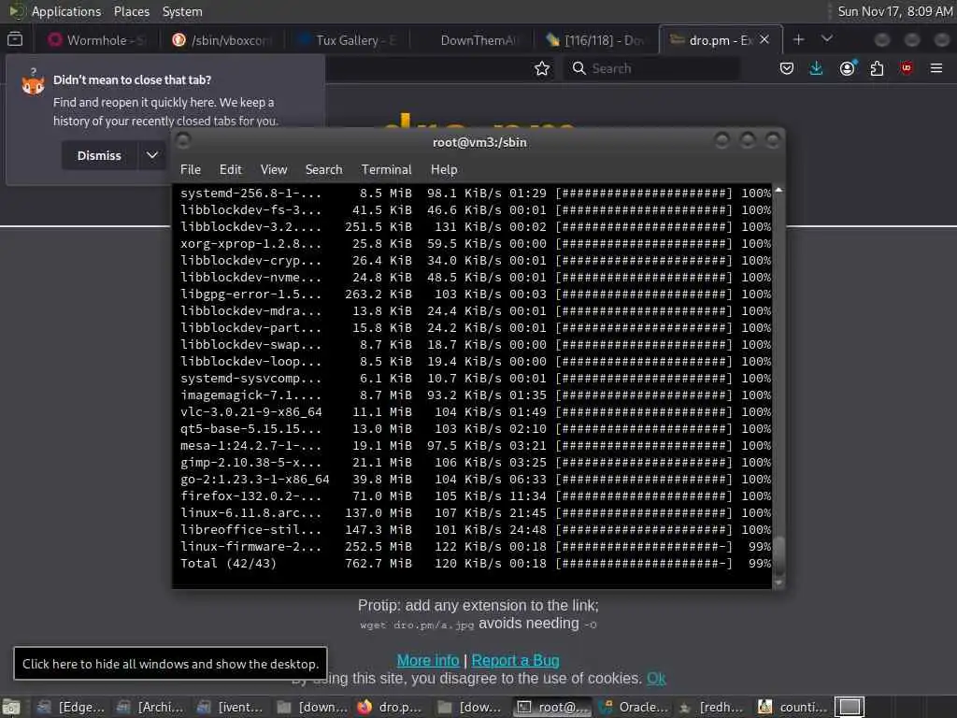The height and width of the screenshot is (718, 957).
Task: Switch to [Edge... taskbar window
Action: tap(71, 707)
